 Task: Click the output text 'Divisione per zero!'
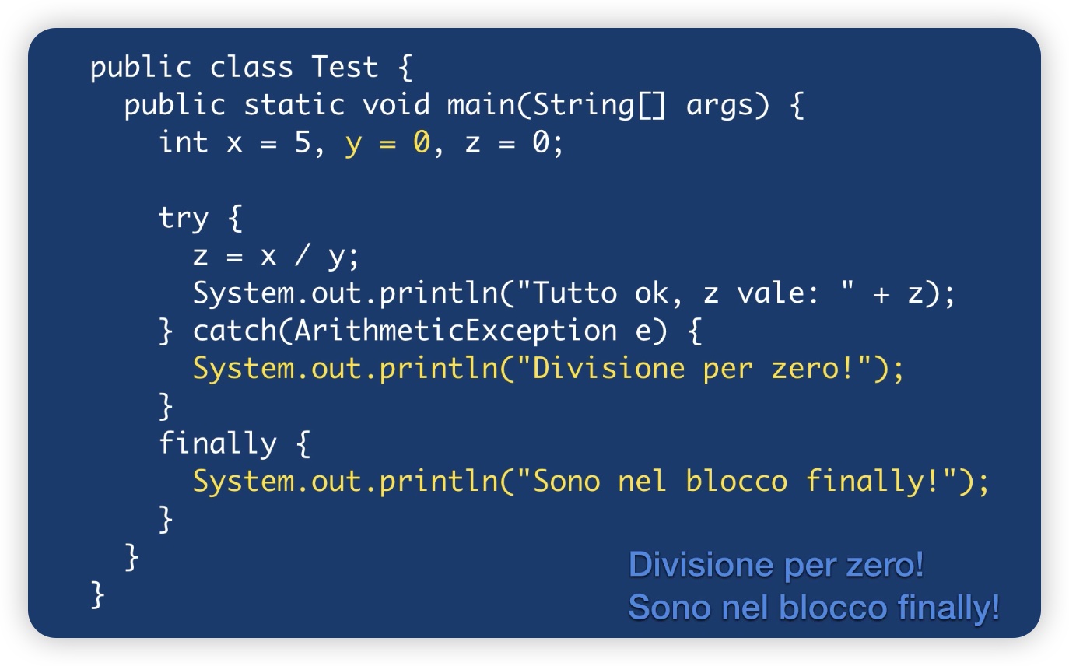(776, 565)
